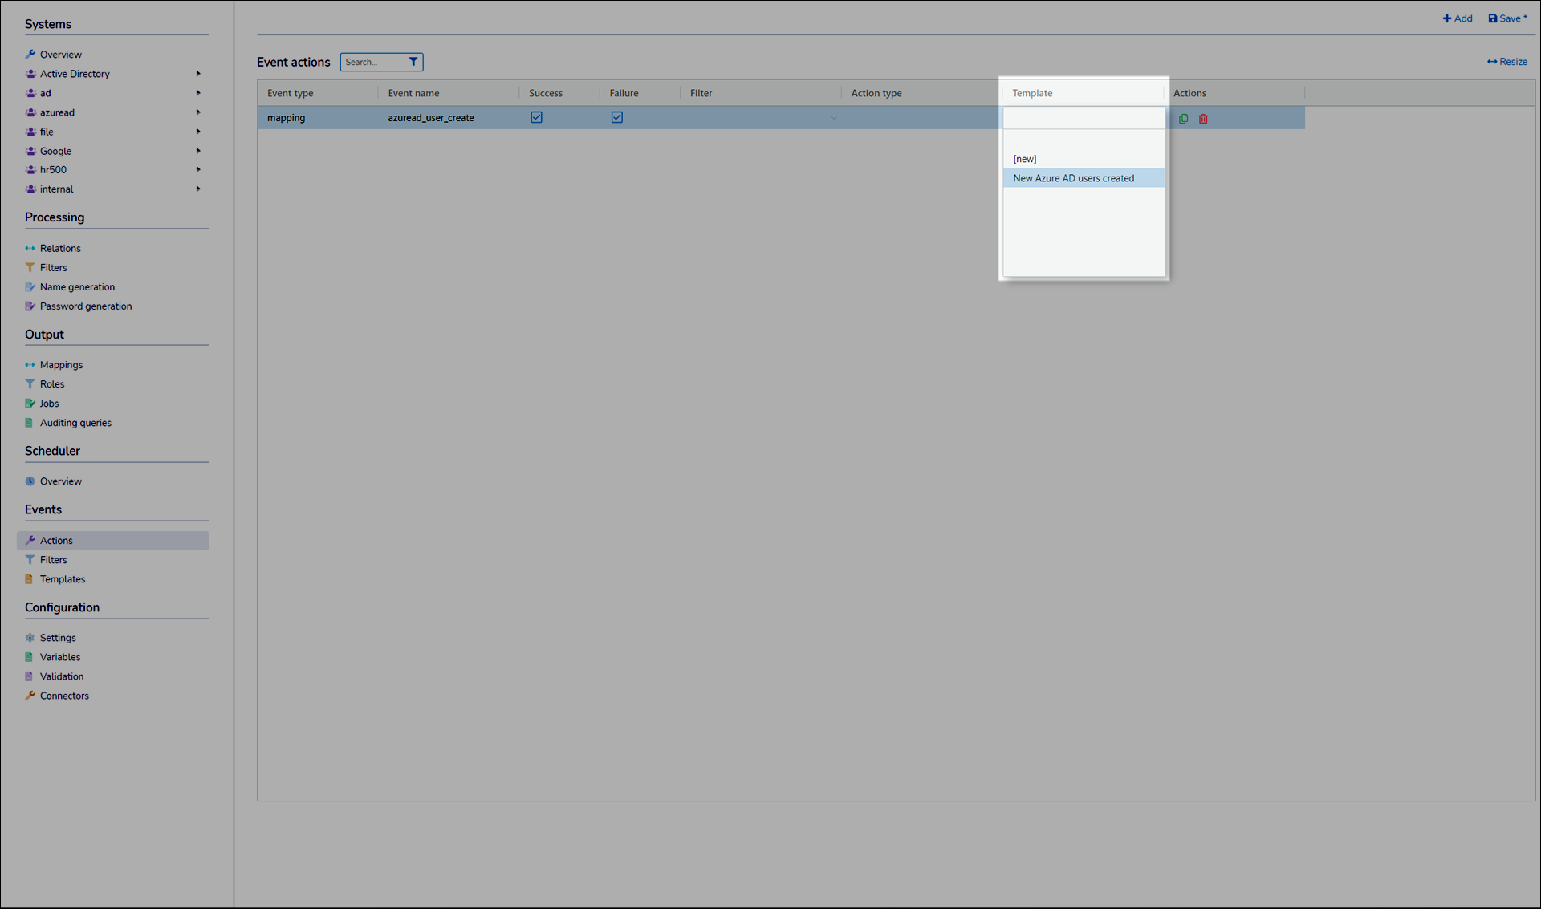Open Templates under Events

click(62, 579)
